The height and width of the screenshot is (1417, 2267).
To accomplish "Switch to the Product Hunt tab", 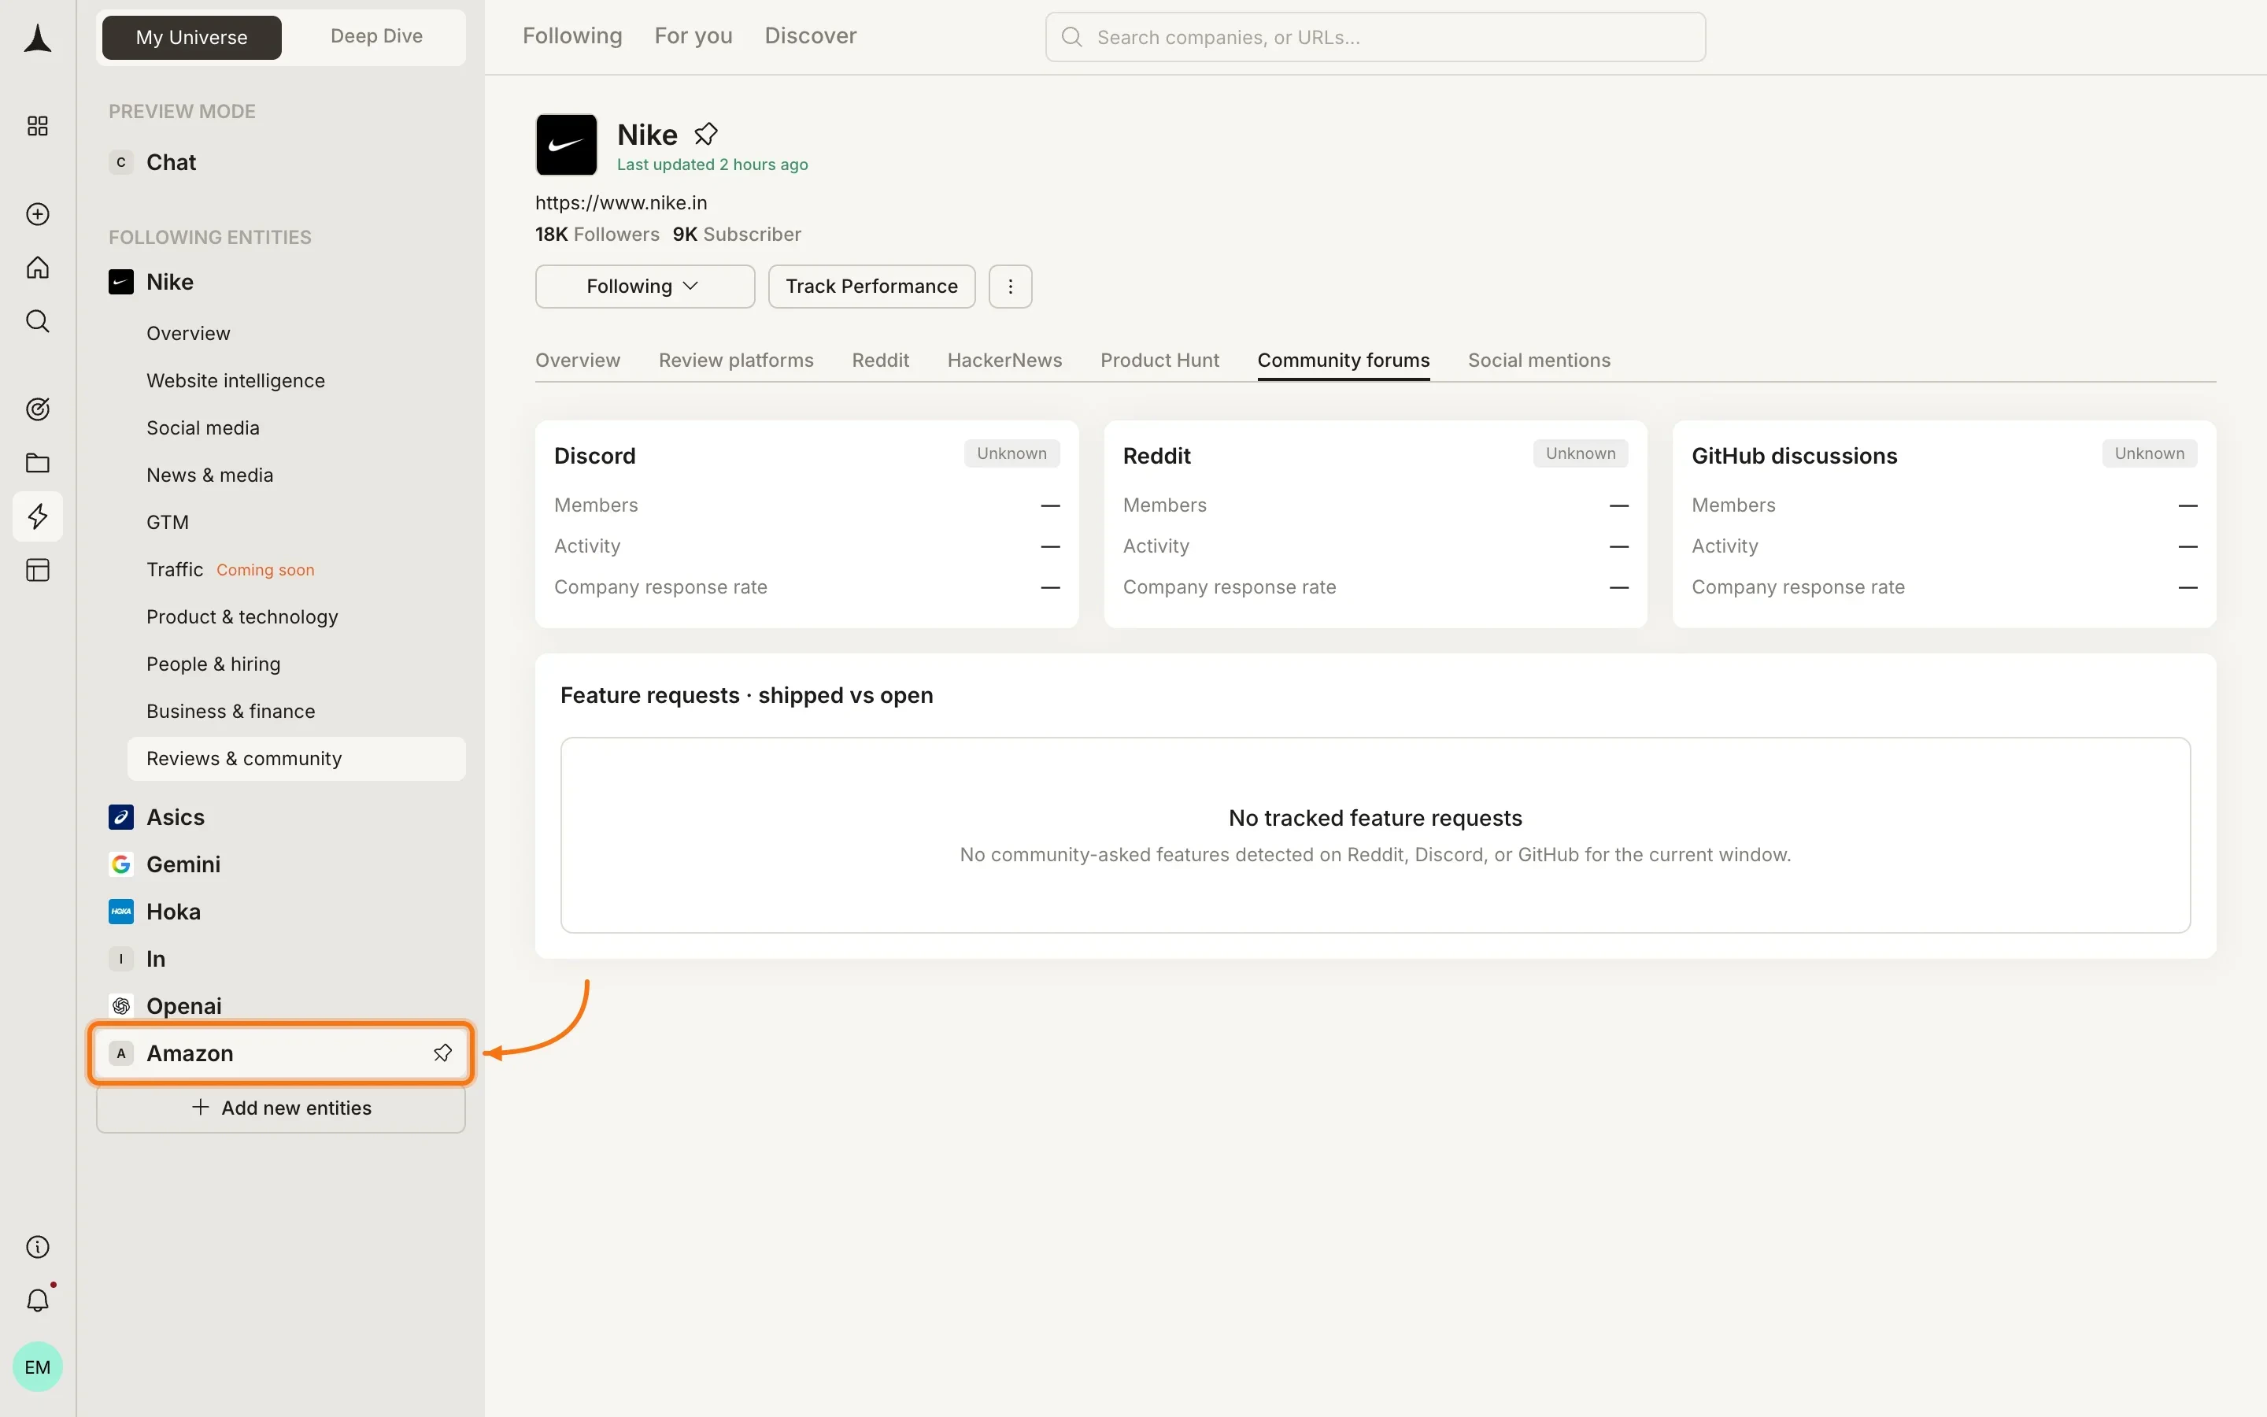I will (x=1159, y=360).
